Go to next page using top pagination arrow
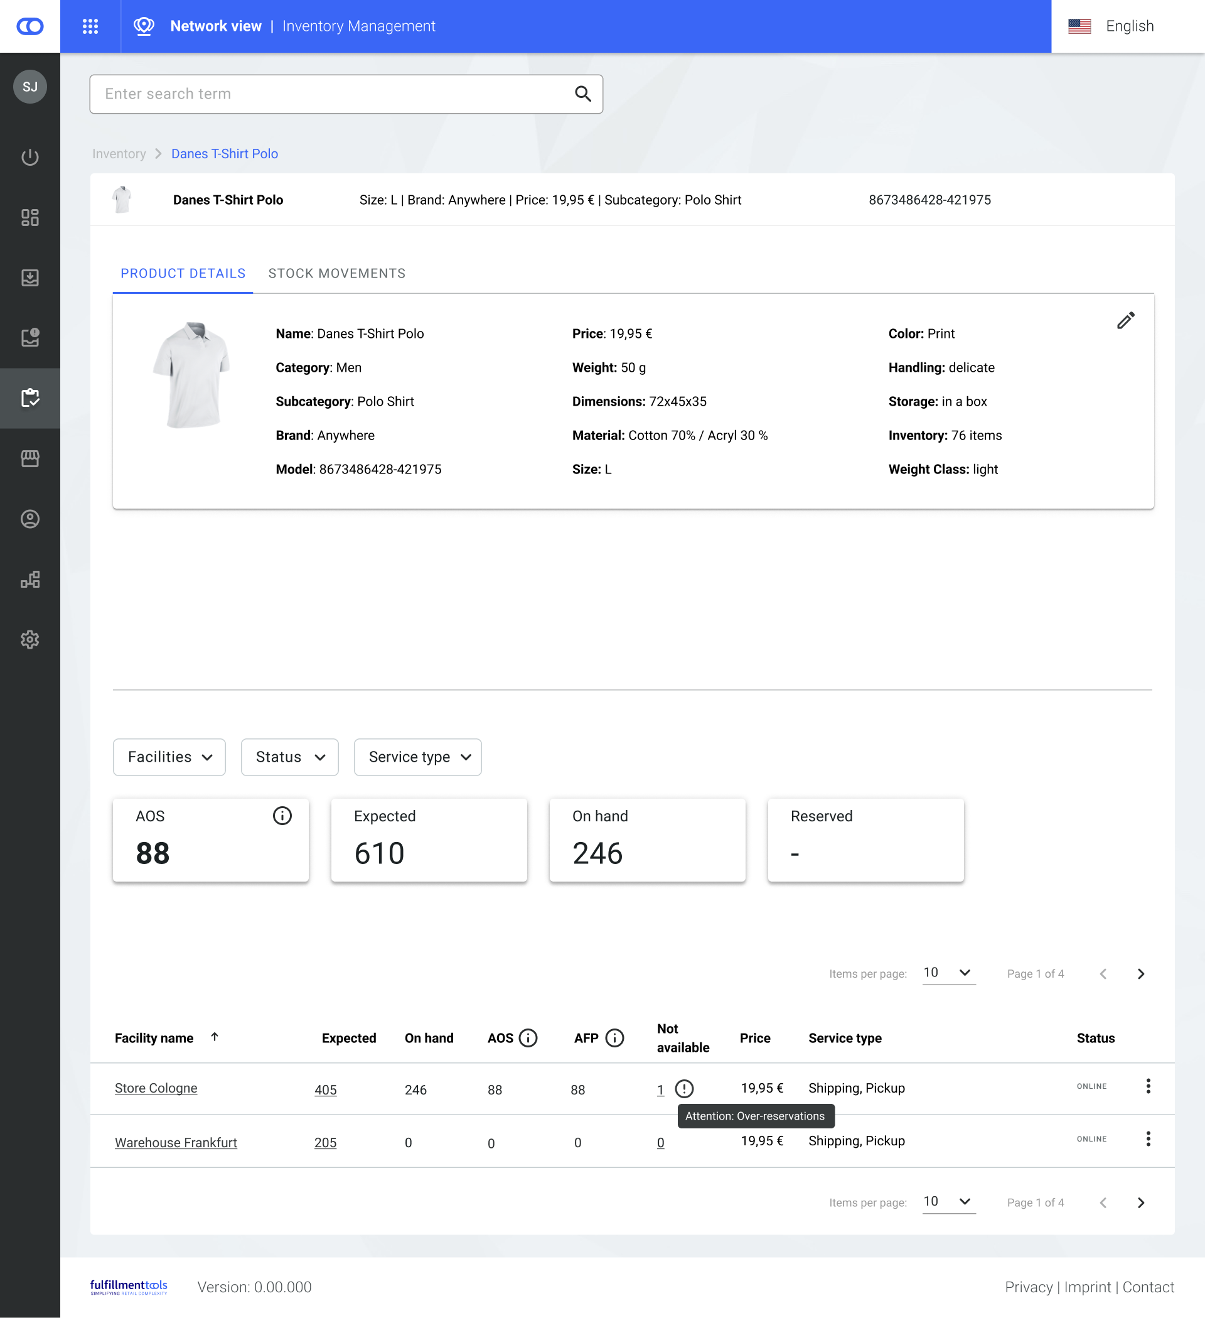Viewport: 1205px width, 1318px height. tap(1140, 973)
